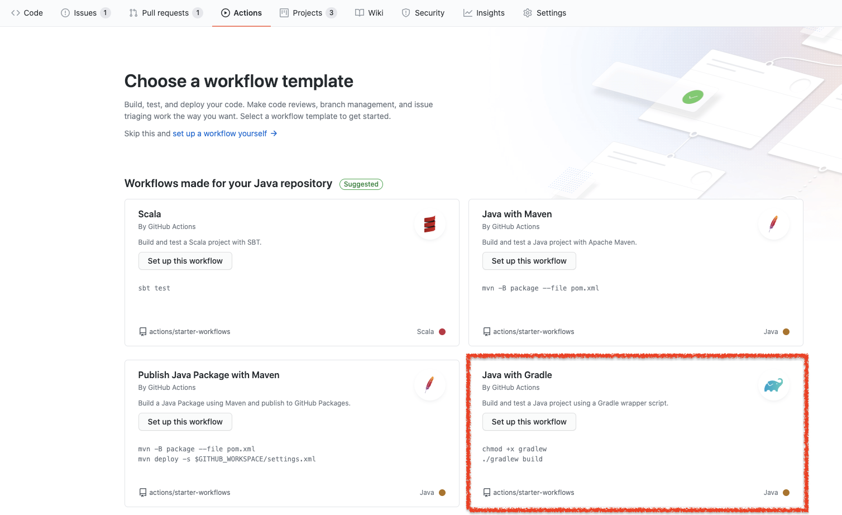Set up the Scala workflow
This screenshot has width=842, height=515.
click(x=185, y=261)
